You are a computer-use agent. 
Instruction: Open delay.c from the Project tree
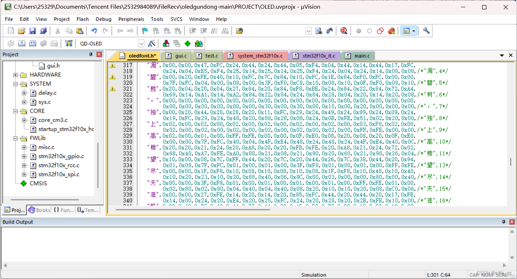coord(47,93)
